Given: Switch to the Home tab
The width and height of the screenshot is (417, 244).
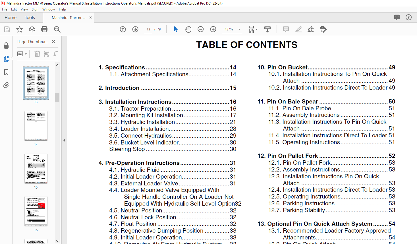Looking at the screenshot, I should (x=11, y=18).
